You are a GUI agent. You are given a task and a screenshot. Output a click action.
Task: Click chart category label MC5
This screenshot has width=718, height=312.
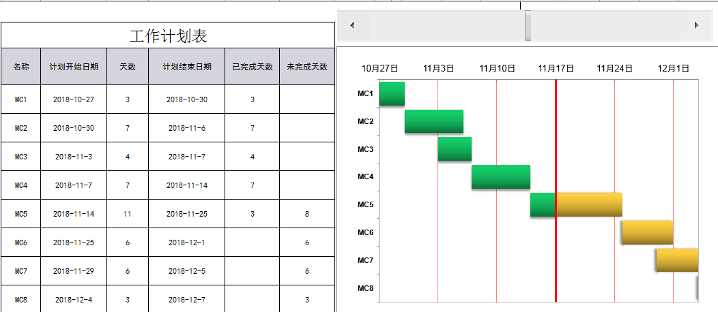365,204
